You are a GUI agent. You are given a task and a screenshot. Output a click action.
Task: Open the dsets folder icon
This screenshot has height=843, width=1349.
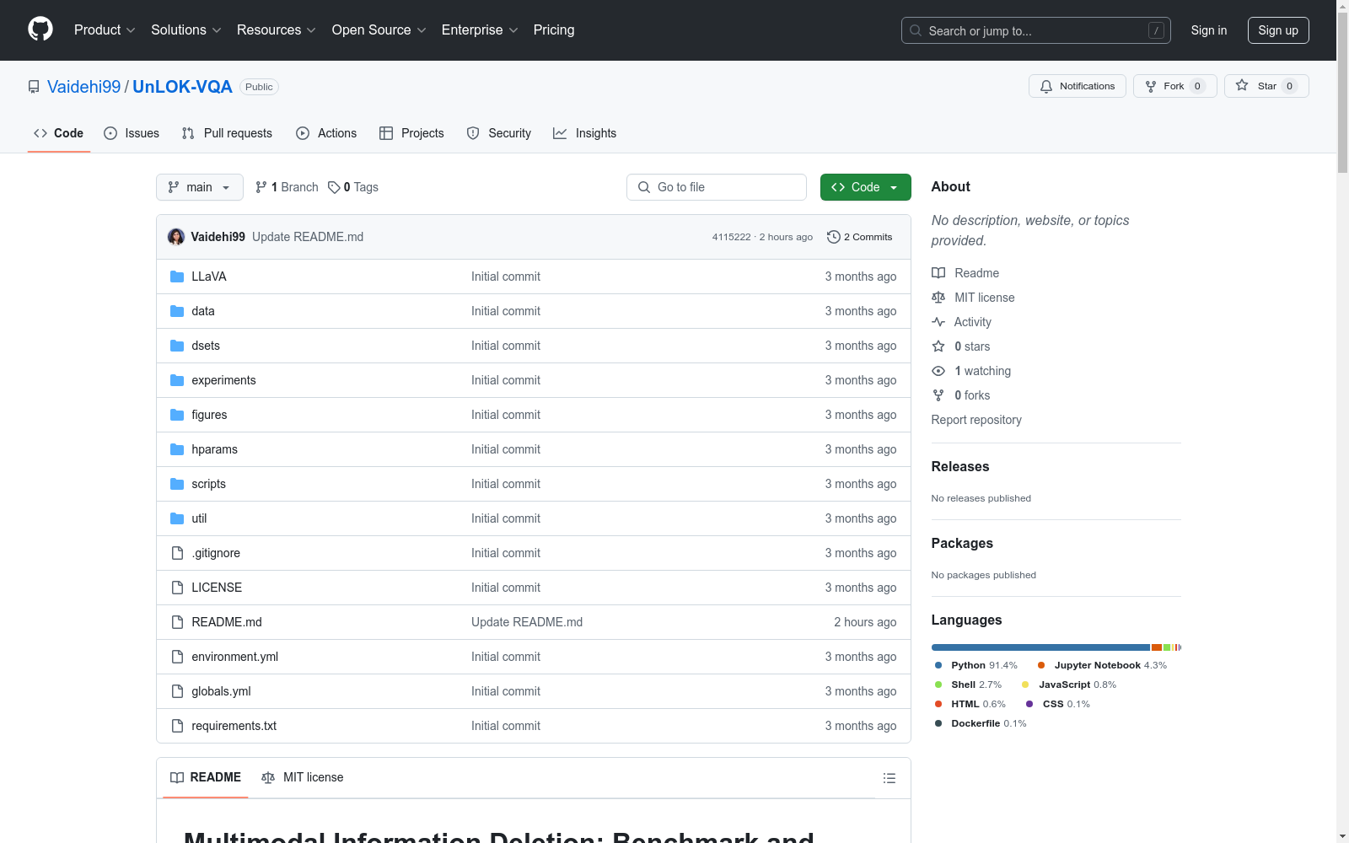click(x=177, y=346)
